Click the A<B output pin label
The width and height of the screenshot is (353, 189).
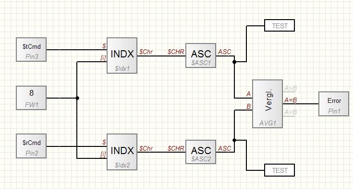click(x=291, y=112)
